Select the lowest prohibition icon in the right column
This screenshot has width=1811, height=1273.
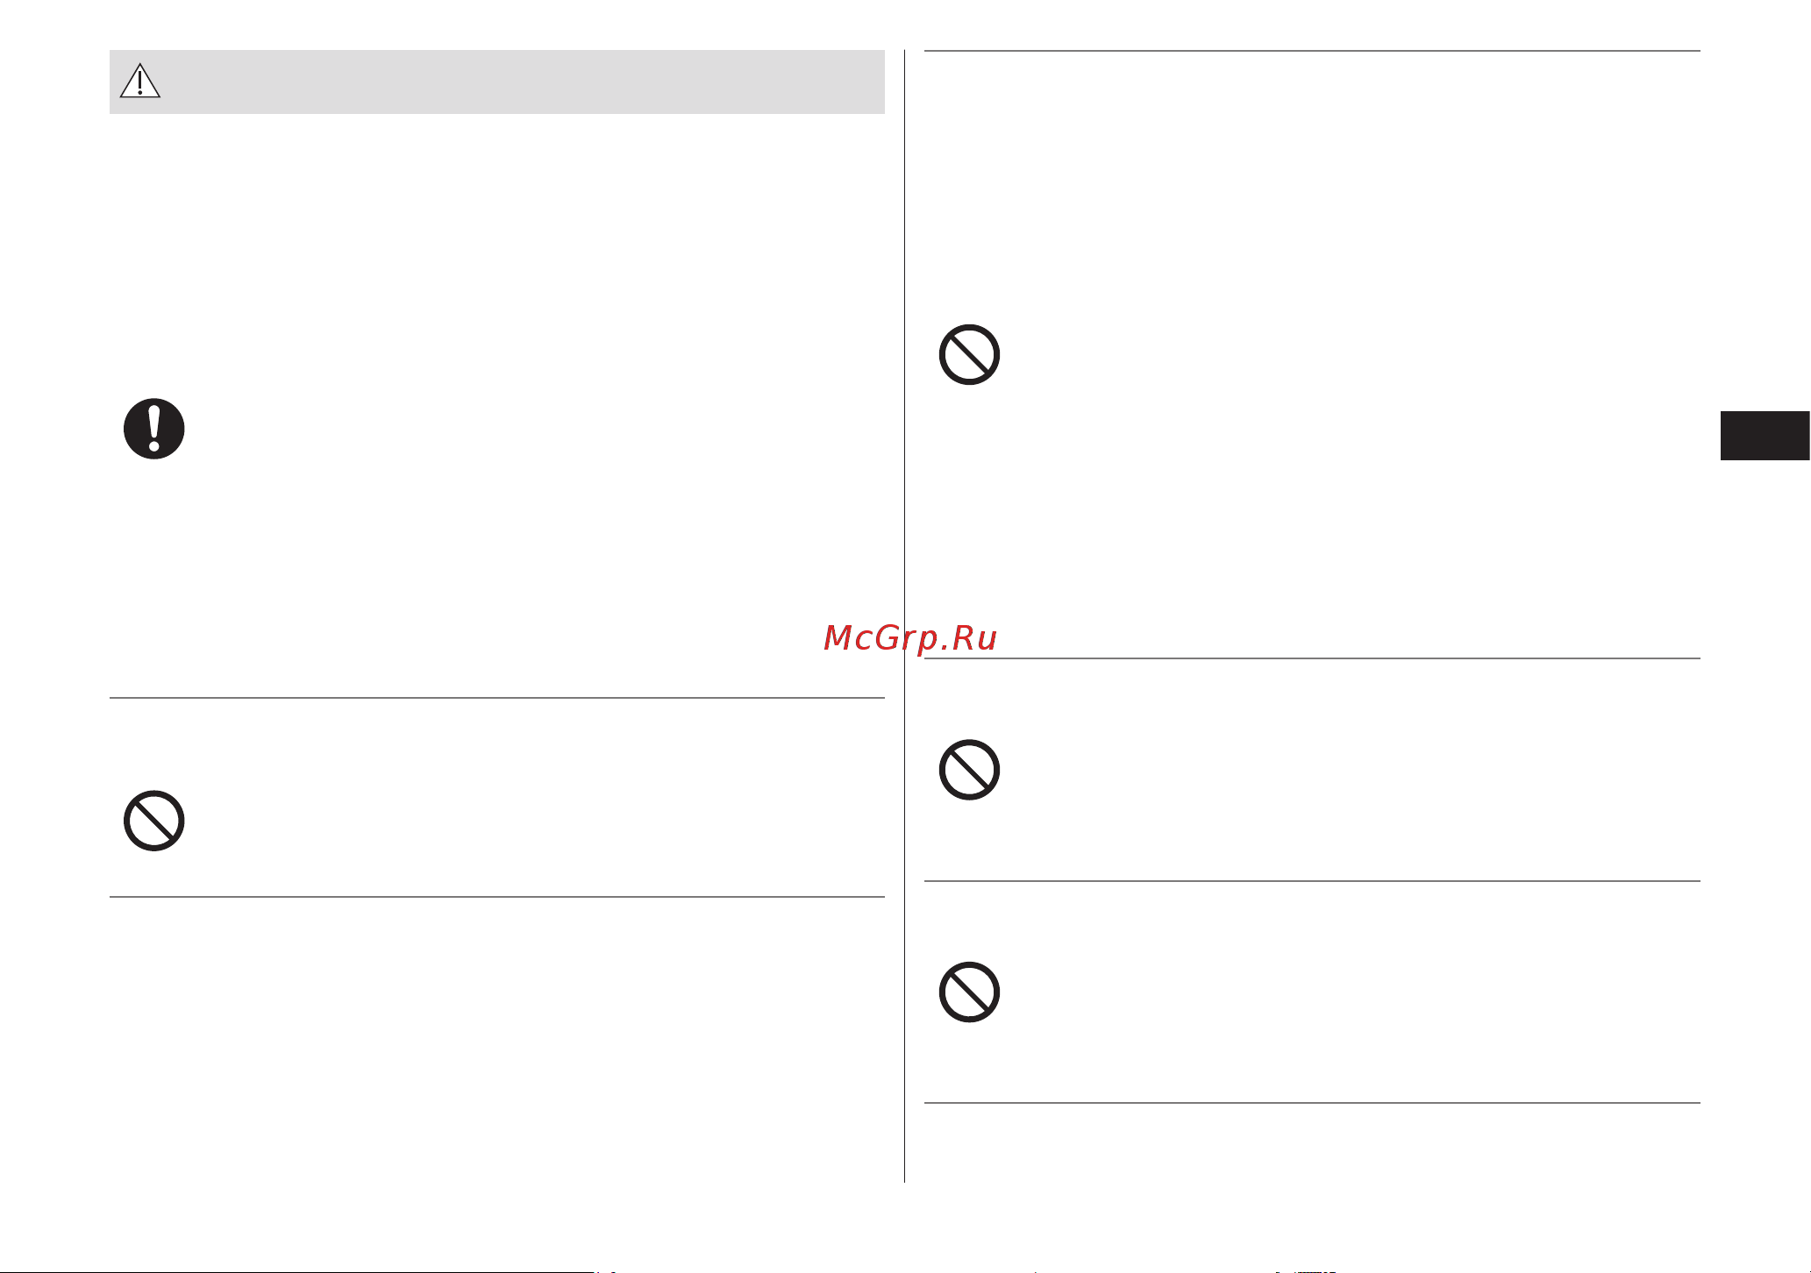pyautogui.click(x=969, y=992)
